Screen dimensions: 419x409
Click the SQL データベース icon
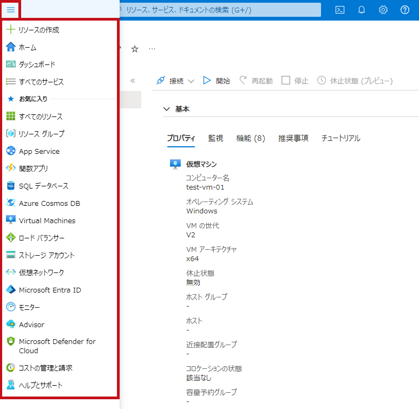[x=11, y=185]
